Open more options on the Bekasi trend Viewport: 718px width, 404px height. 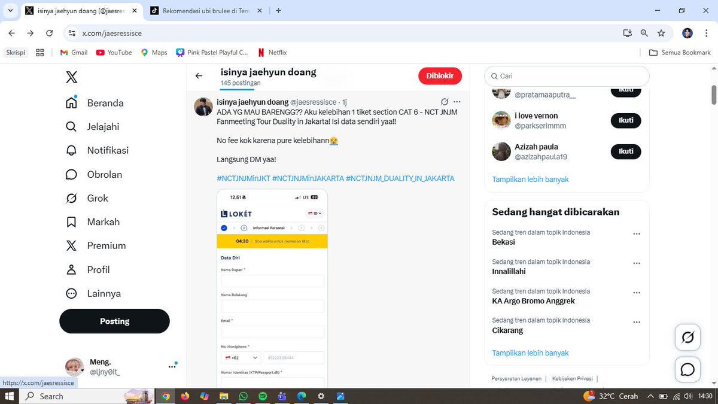click(637, 233)
